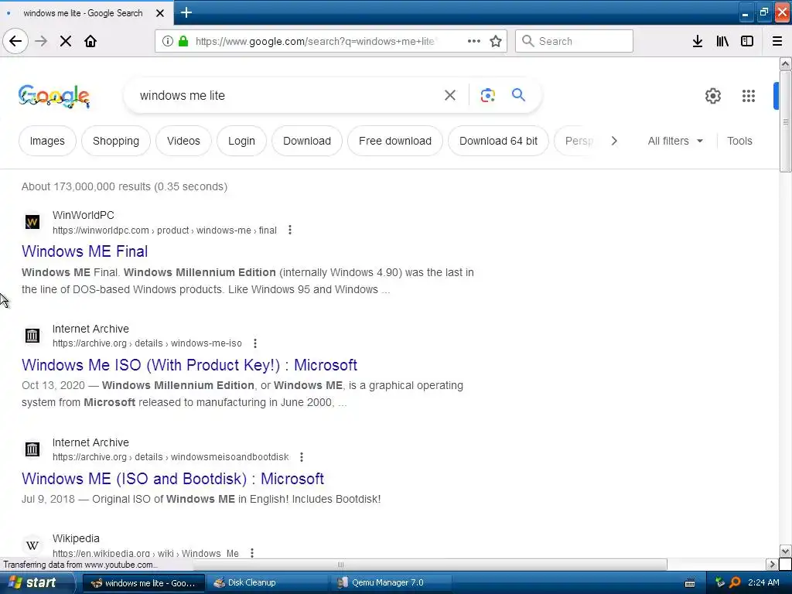Select the Free download chip

point(395,141)
